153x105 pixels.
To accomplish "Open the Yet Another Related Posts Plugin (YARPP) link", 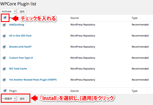I will point(33,80).
